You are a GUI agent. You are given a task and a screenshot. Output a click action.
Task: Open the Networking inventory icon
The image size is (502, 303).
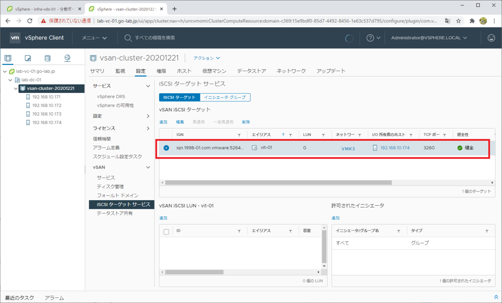[67, 58]
